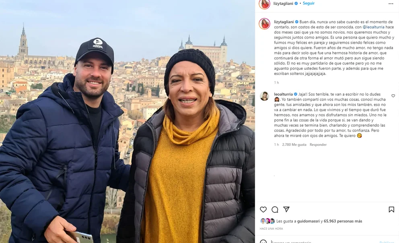The height and width of the screenshot is (243, 399).
Task: Save post with bookmark icon
Action: point(391,210)
